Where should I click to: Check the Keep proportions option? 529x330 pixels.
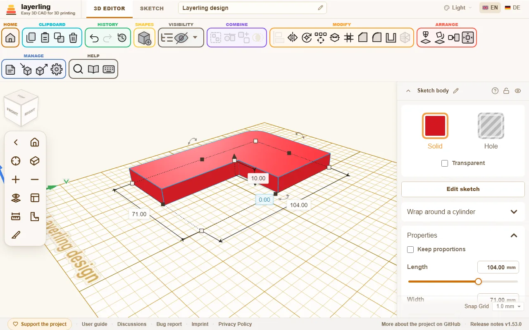click(410, 250)
